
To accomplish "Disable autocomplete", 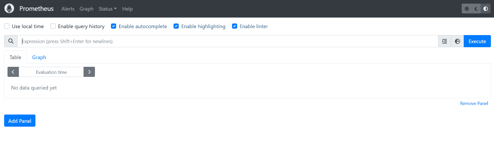I will pos(113,26).
